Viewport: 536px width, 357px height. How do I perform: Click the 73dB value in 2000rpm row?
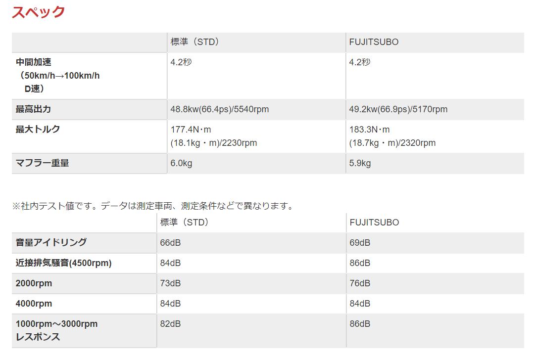[170, 283]
